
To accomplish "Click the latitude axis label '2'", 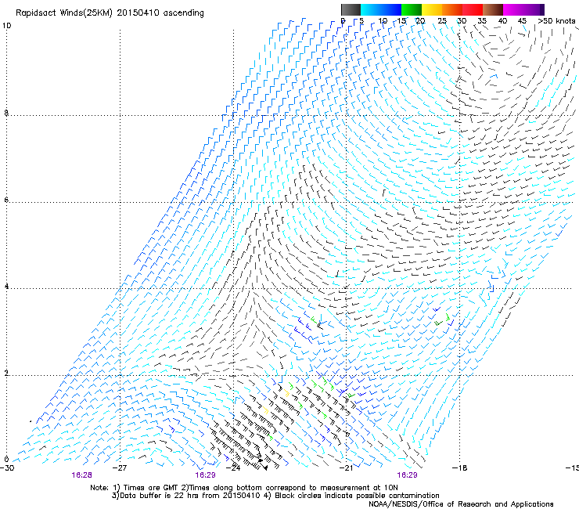I will tap(6, 373).
